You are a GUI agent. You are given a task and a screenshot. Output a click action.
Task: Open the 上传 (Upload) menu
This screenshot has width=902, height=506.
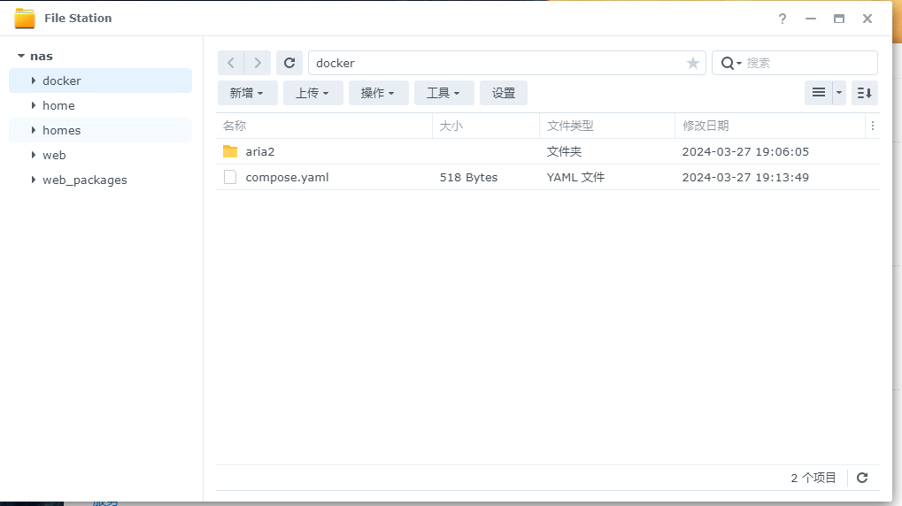[x=312, y=93]
